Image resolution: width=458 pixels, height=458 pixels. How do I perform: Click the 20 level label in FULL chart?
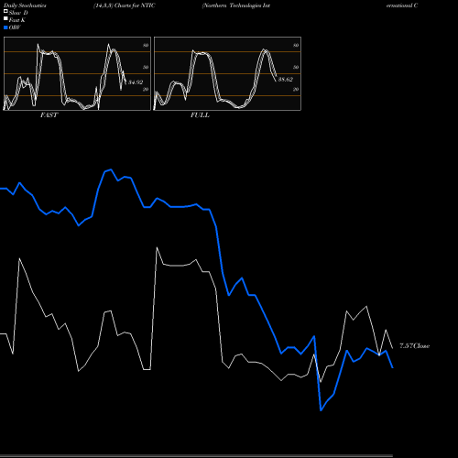point(296,90)
